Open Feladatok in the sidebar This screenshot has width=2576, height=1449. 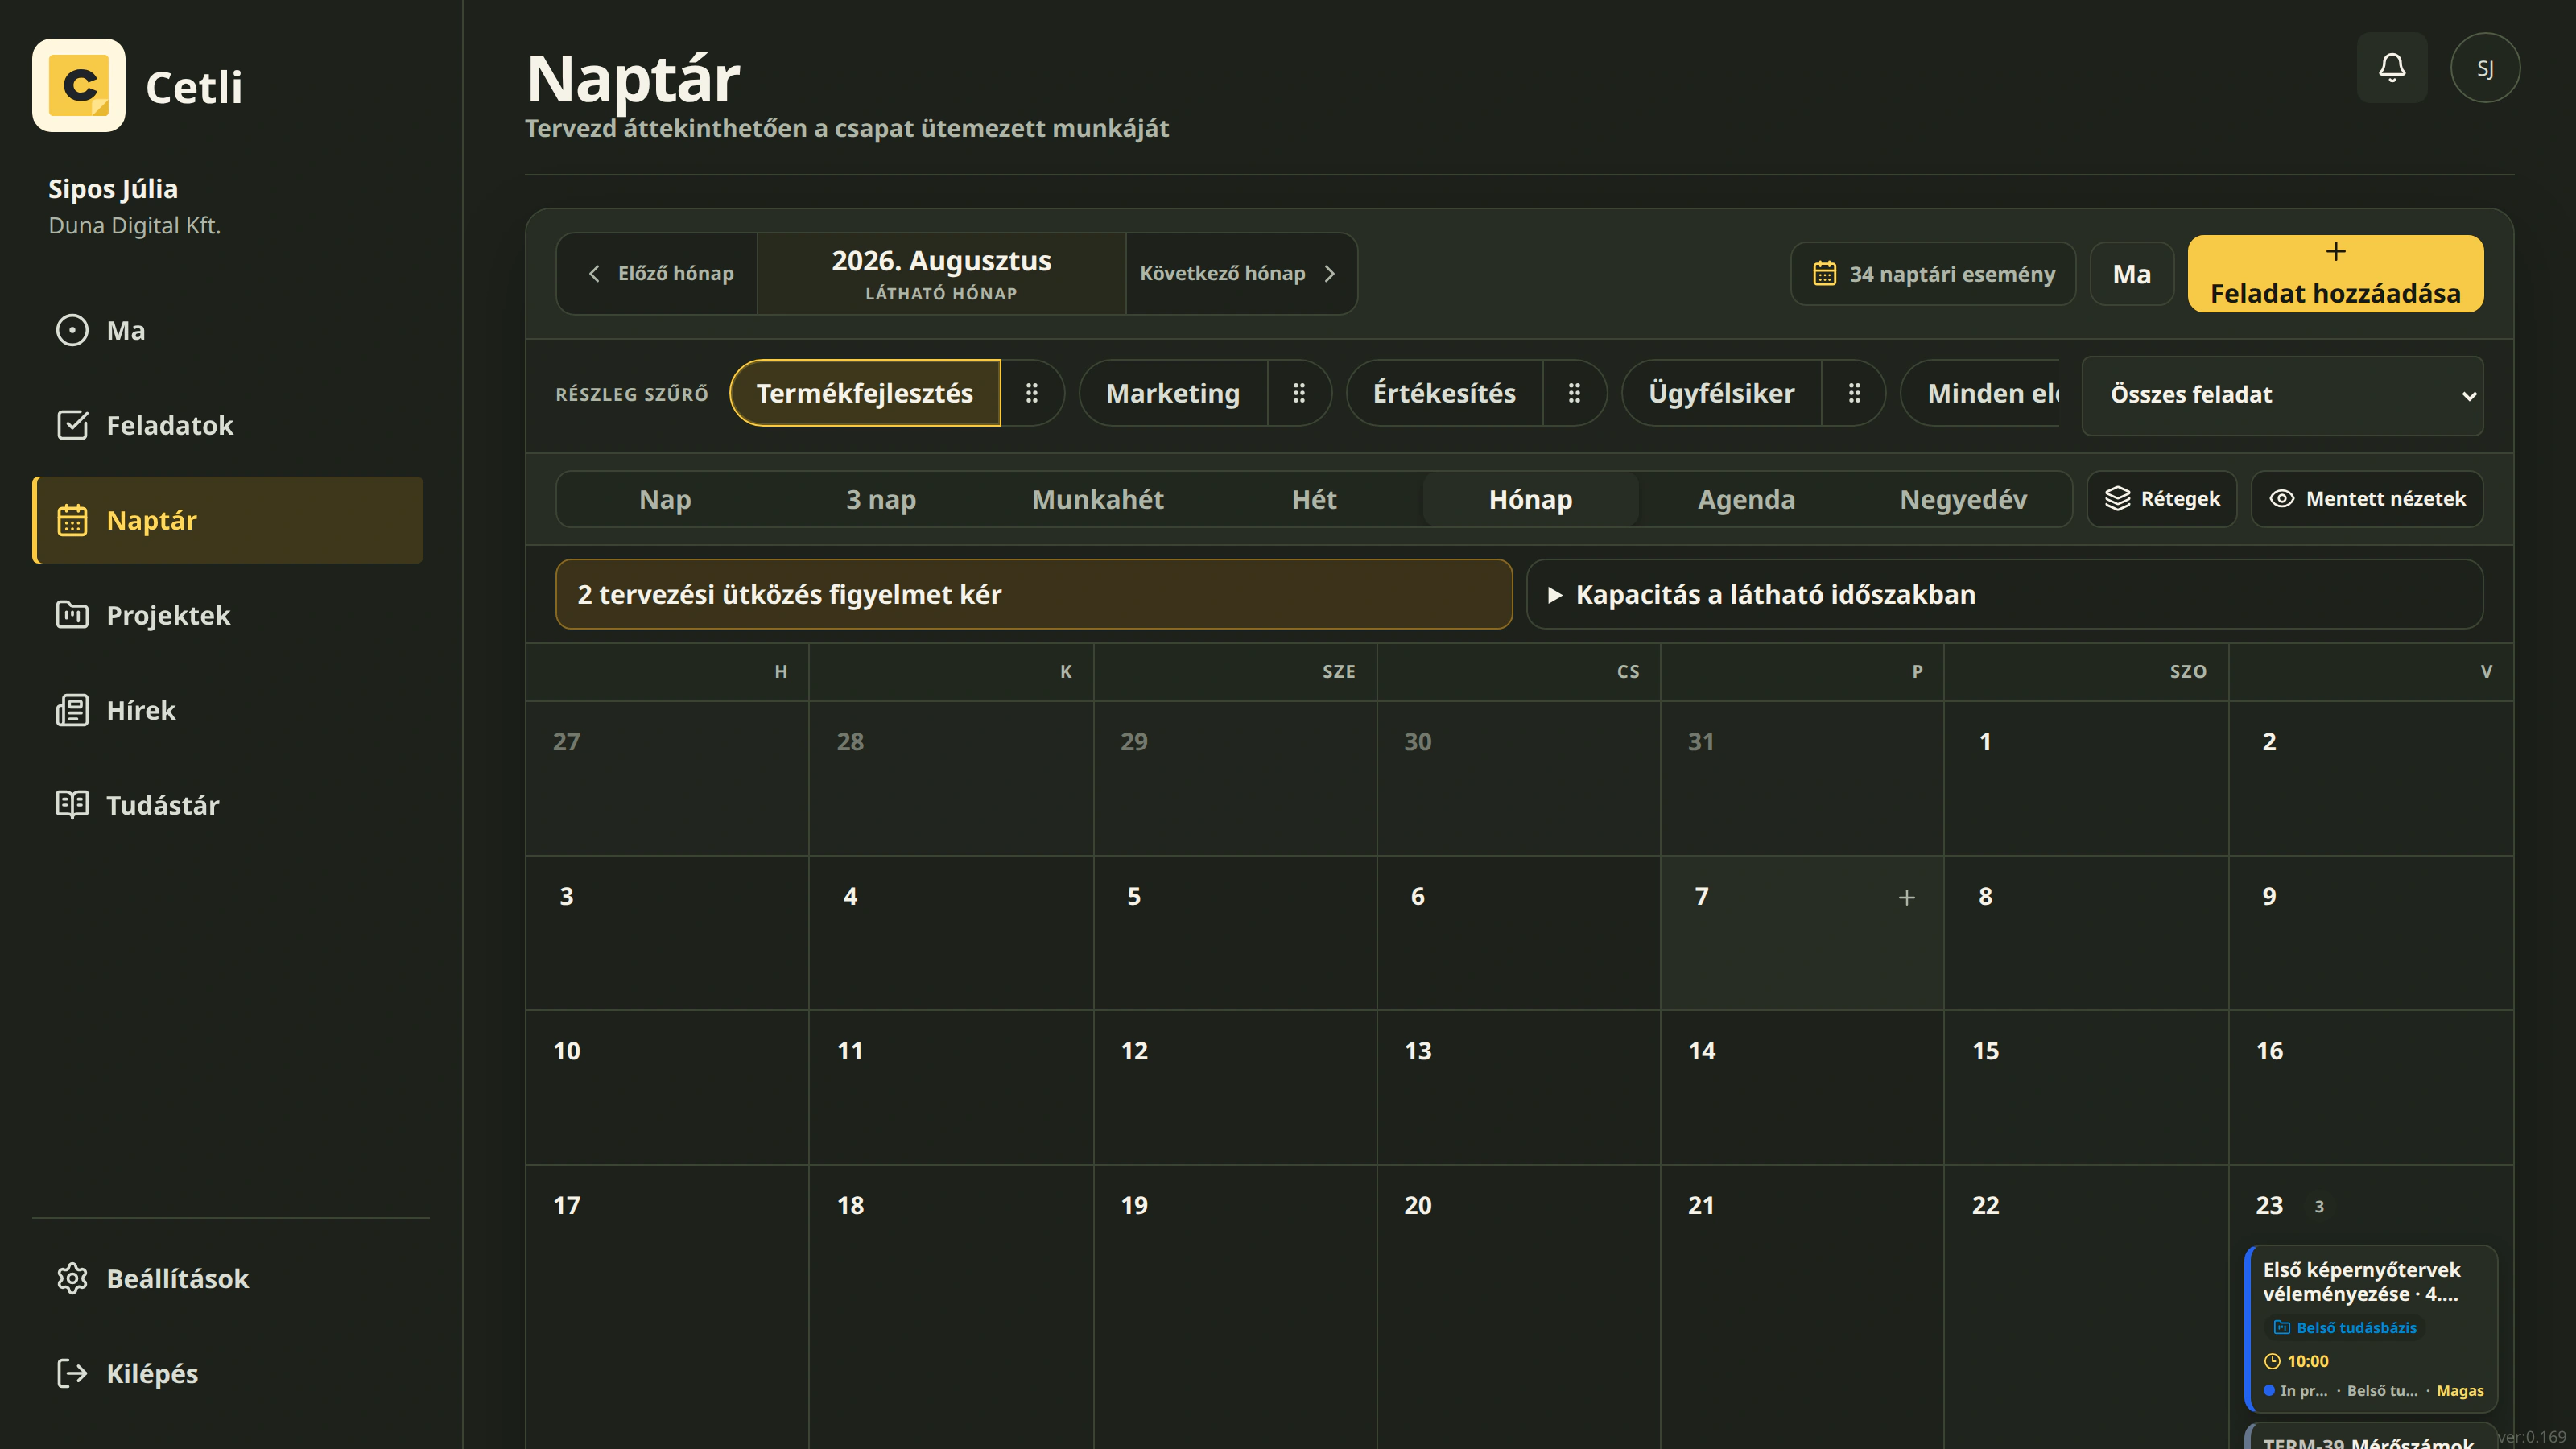point(228,425)
